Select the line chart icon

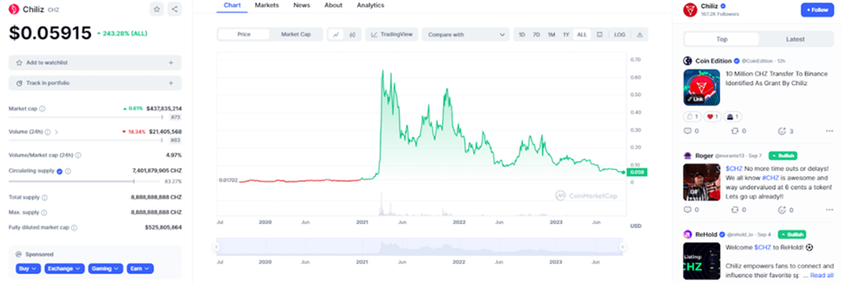[x=336, y=35]
